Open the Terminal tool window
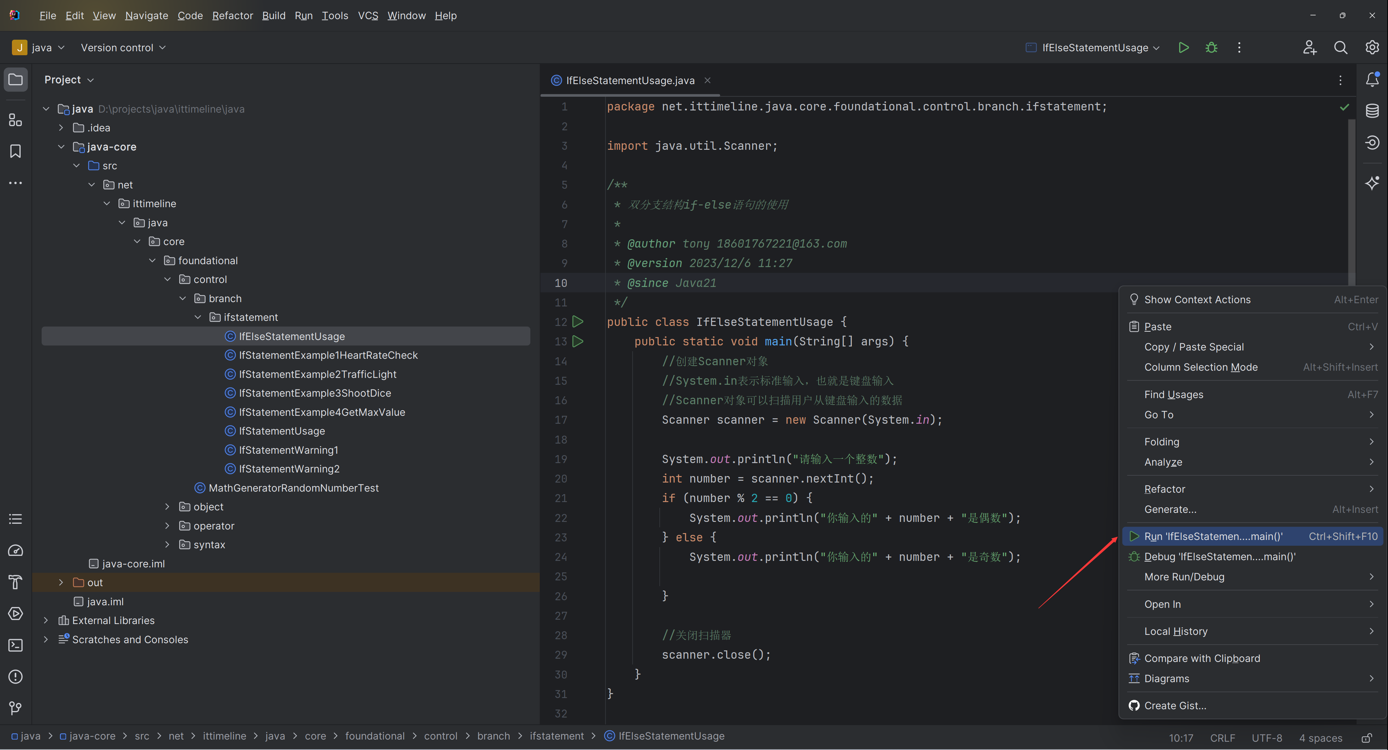1388x750 pixels. pyautogui.click(x=16, y=645)
